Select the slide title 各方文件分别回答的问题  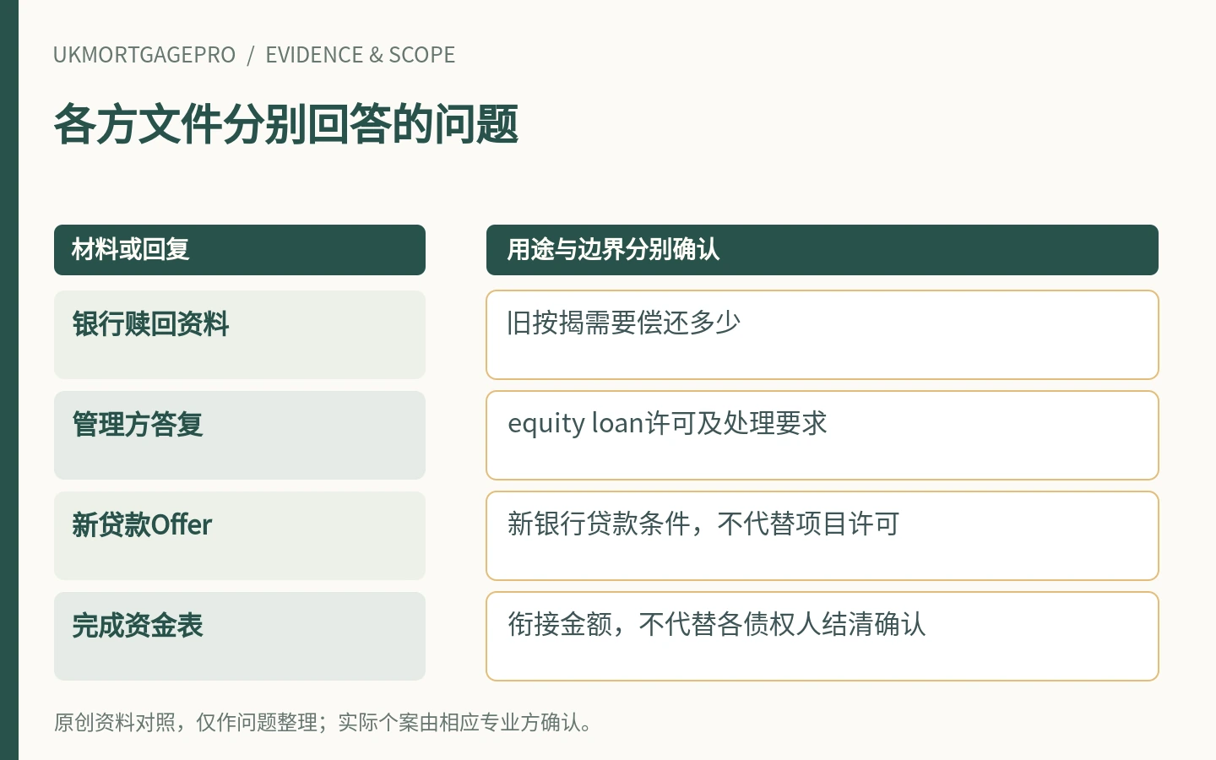[286, 124]
